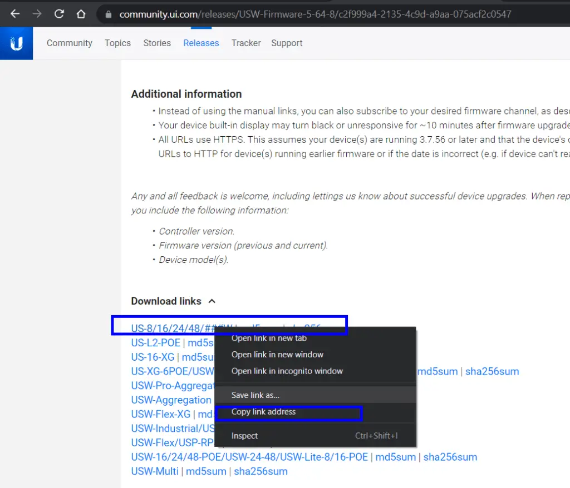Open the Support tab
This screenshot has width=570, height=488.
pyautogui.click(x=287, y=43)
